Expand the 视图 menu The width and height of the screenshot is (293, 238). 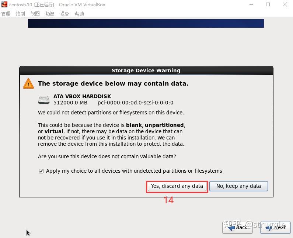[x=35, y=14]
